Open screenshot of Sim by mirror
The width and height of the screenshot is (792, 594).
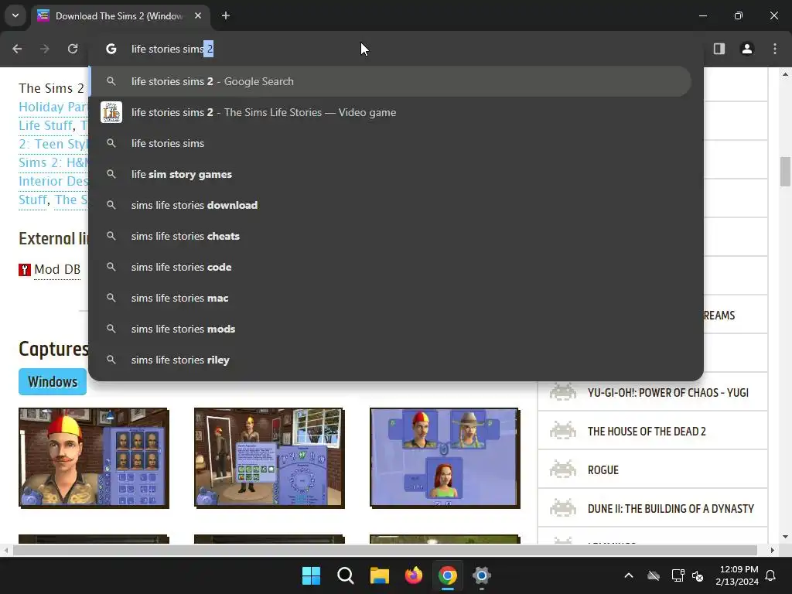click(269, 458)
